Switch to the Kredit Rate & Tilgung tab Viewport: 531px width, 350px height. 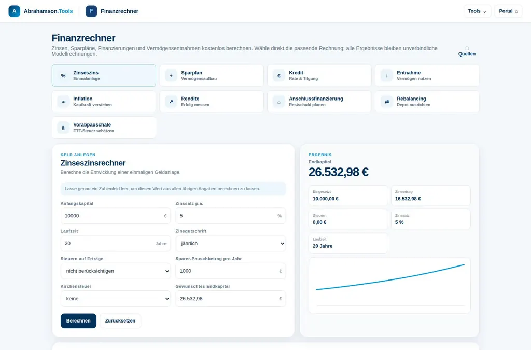[319, 76]
